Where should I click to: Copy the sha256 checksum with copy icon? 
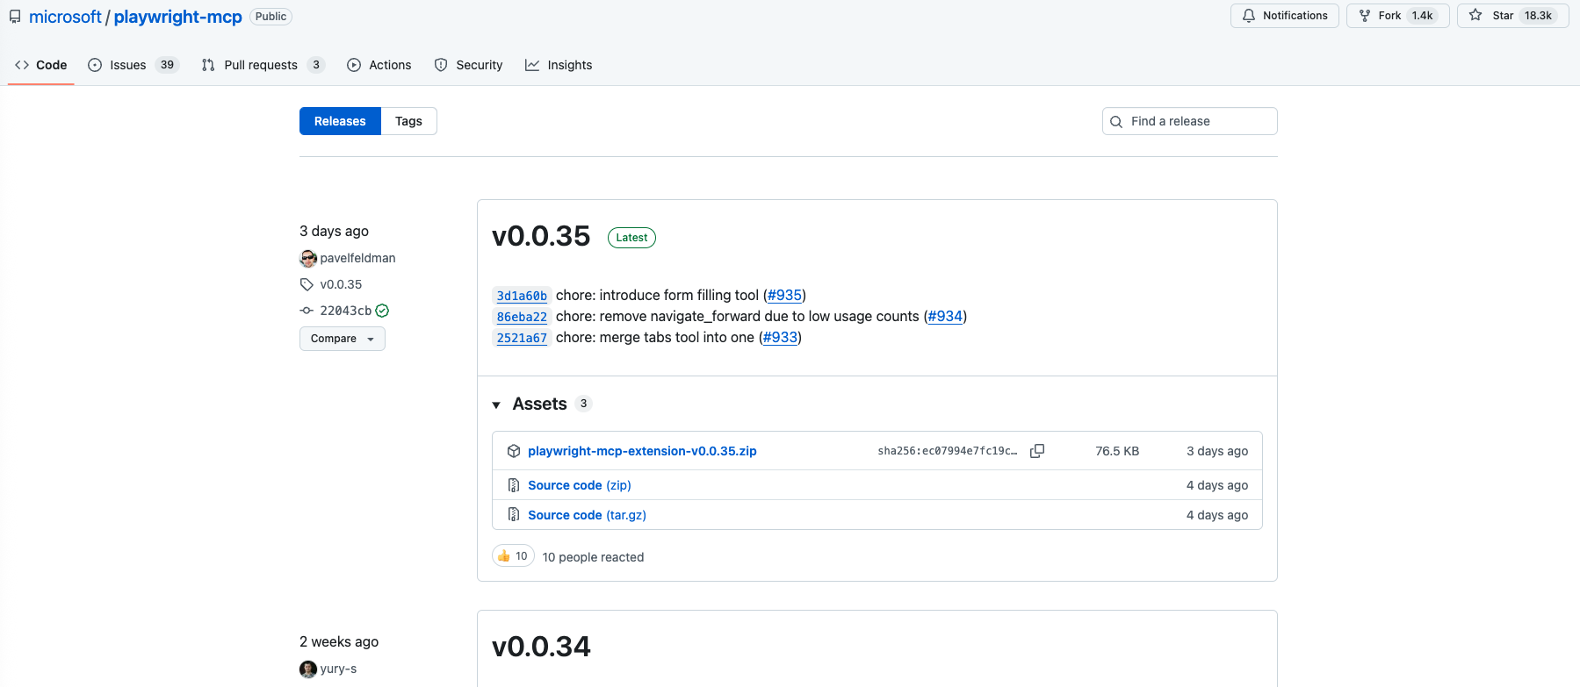click(1037, 451)
